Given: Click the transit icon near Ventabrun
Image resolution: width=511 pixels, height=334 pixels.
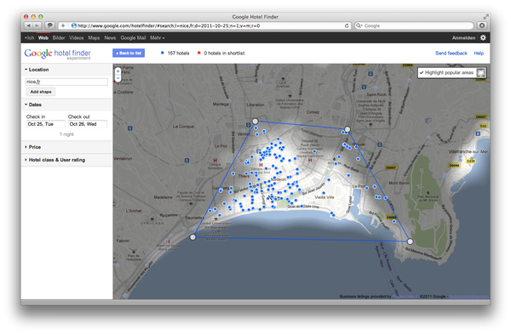Looking at the screenshot, I should 187,161.
